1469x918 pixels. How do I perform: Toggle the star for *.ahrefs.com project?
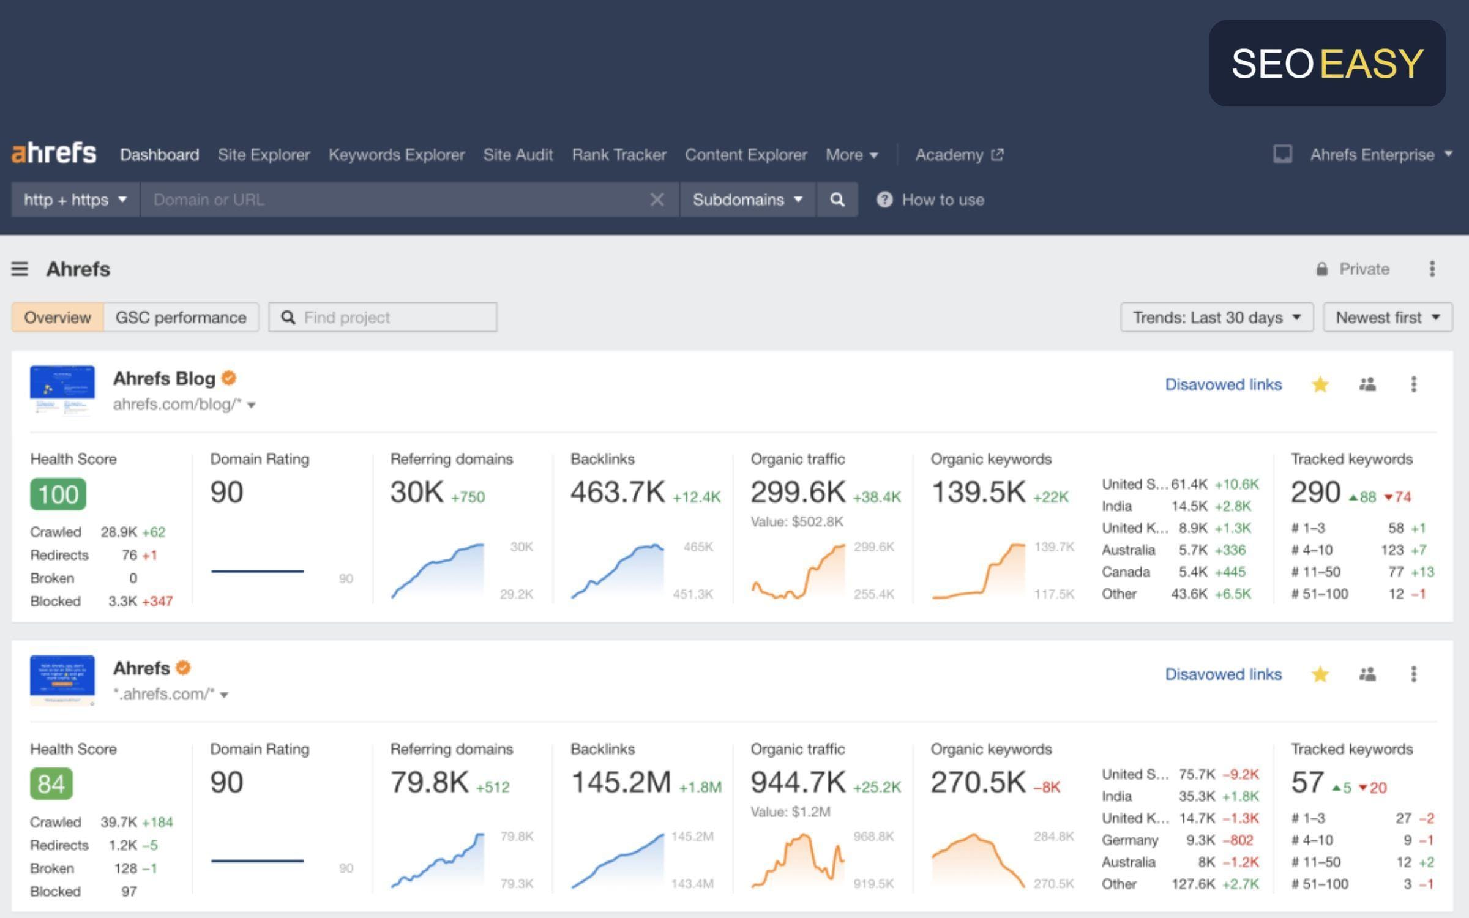(x=1320, y=674)
